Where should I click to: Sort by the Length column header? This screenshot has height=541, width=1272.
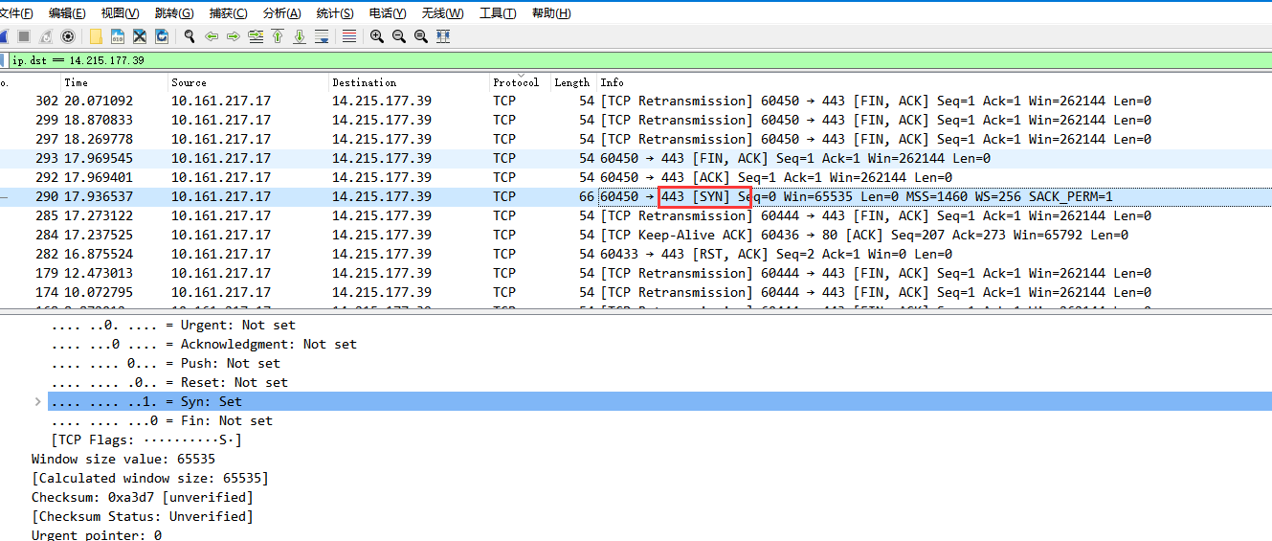point(573,82)
